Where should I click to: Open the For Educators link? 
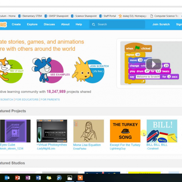point(27,99)
